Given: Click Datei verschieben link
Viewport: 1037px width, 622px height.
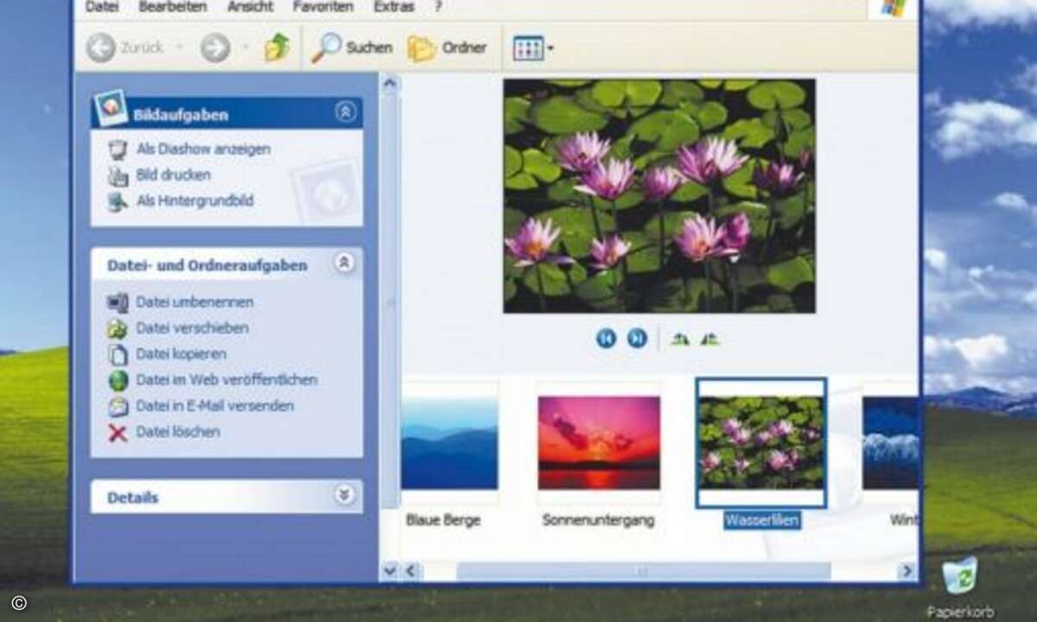Looking at the screenshot, I should (x=192, y=327).
